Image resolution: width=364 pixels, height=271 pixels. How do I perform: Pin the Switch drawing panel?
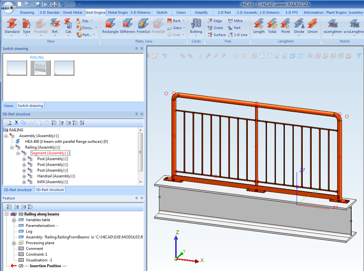point(137,49)
